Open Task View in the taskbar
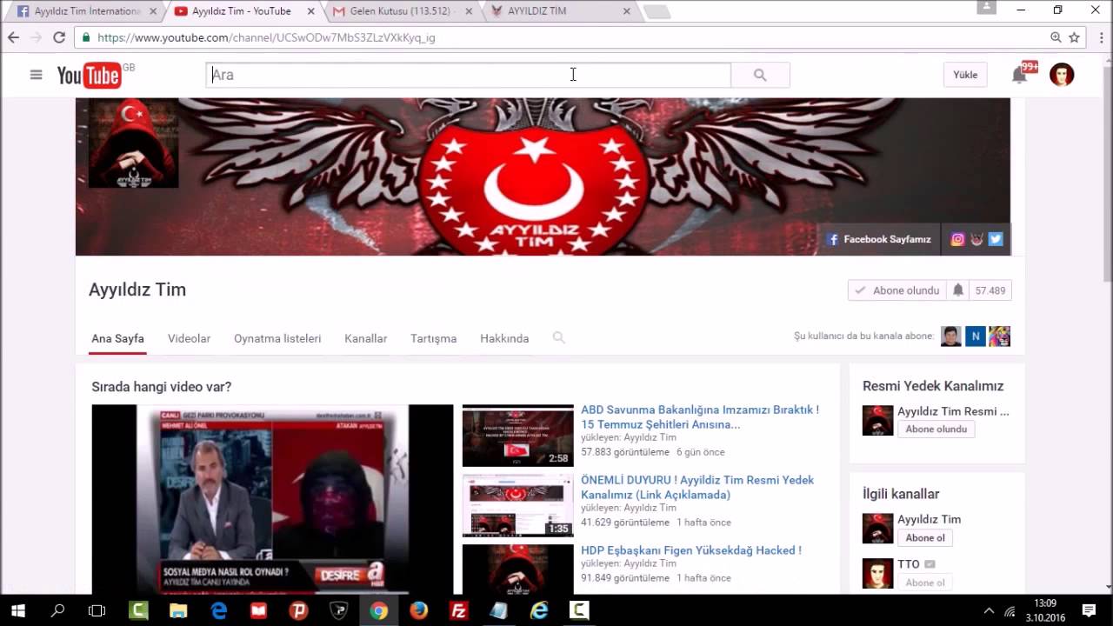Viewport: 1113px width, 626px height. (97, 610)
